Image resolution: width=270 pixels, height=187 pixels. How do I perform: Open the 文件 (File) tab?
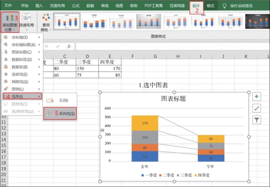[8, 6]
